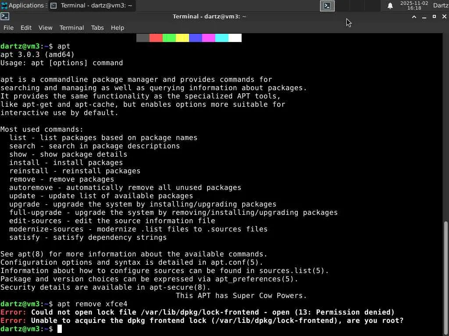449x336 pixels.
Task: Click the cyan color block
Action: pos(222,38)
